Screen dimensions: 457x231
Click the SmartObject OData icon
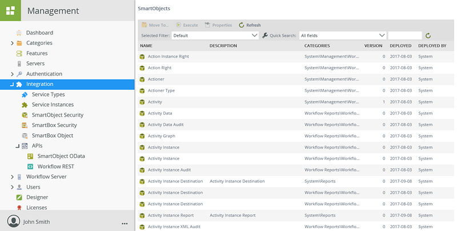[x=30, y=156]
